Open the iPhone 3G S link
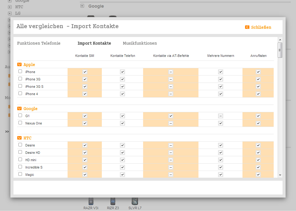 click(34, 87)
